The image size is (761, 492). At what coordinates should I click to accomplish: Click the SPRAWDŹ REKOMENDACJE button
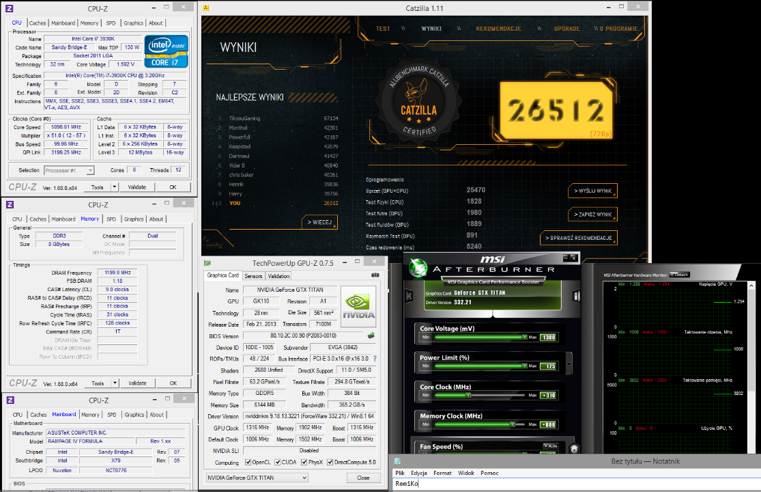pos(579,238)
